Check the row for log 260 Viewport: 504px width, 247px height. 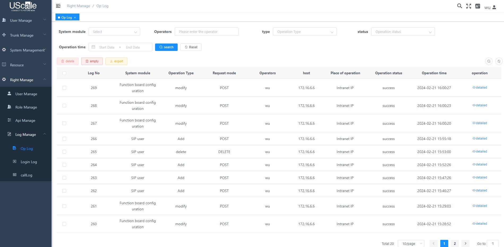(x=64, y=224)
